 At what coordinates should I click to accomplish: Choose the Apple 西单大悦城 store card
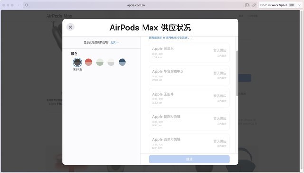[x=189, y=143]
